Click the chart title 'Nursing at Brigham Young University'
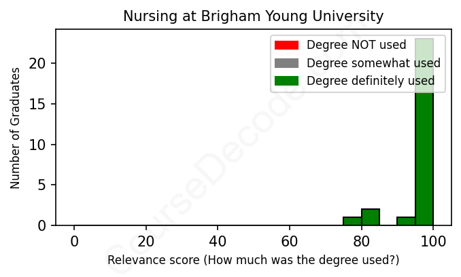 coord(253,16)
